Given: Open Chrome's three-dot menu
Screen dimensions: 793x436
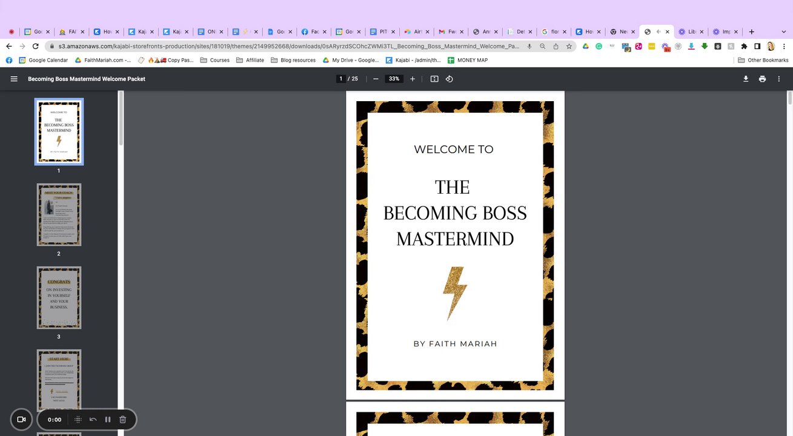Looking at the screenshot, I should coord(785,46).
